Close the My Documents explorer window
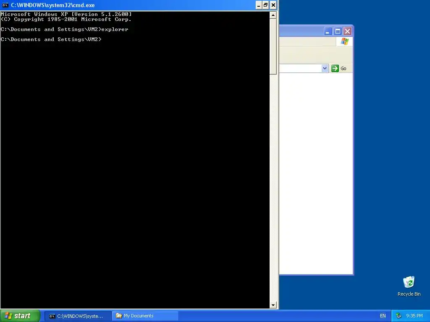430x322 pixels. (347, 31)
